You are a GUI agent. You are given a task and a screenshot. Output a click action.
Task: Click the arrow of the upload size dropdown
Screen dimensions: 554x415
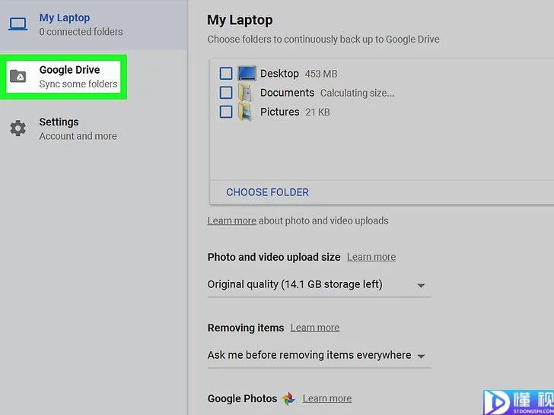[421, 286]
